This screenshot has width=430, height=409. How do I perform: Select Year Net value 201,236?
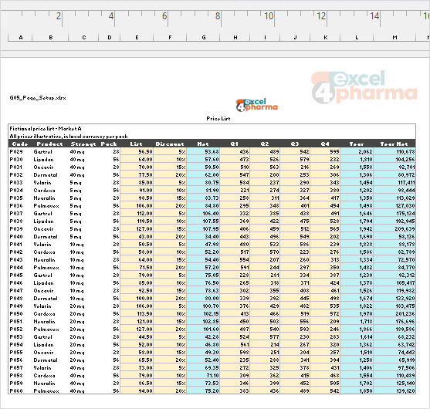(394, 313)
